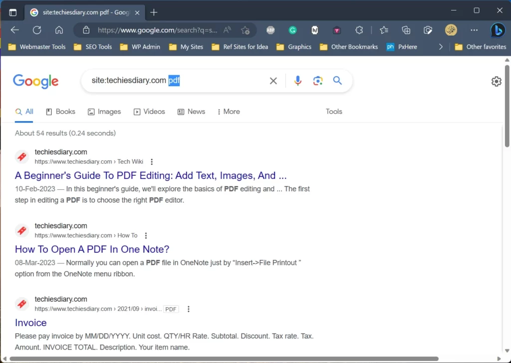Submit the Google search

click(337, 80)
